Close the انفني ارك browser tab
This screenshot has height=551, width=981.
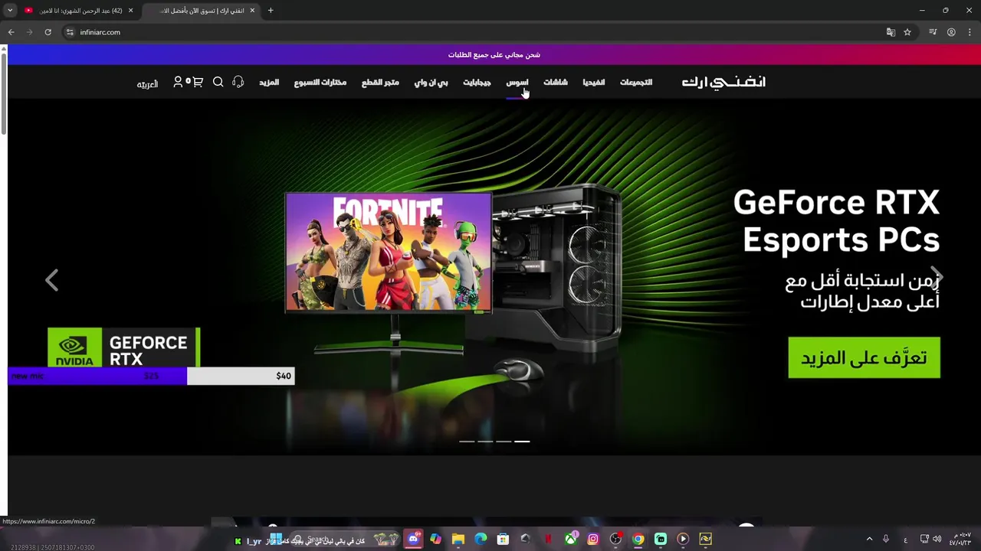coord(252,11)
